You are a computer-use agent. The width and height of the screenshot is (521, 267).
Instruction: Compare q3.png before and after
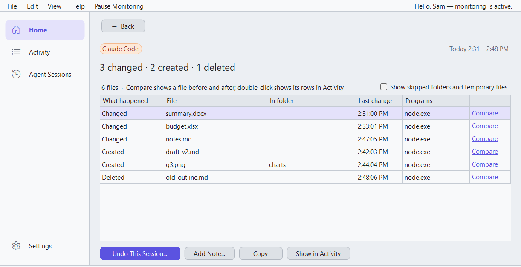pos(485,164)
